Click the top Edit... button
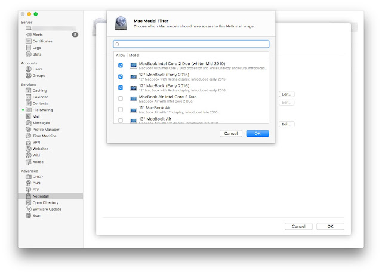382x274 pixels. [x=286, y=94]
